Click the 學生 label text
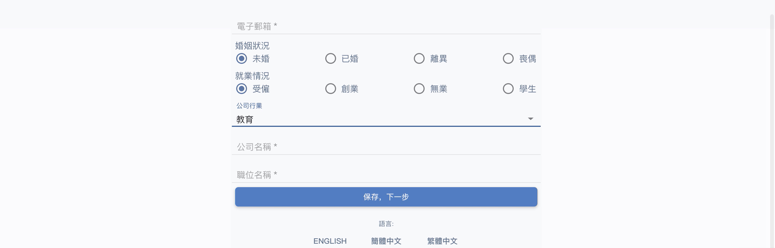Image resolution: width=775 pixels, height=248 pixels. pyautogui.click(x=528, y=89)
